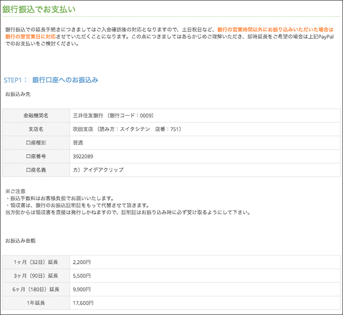Screen dimensions: 343x315
Task: Click the 吹田支店 branch name cell
Action: [205, 129]
